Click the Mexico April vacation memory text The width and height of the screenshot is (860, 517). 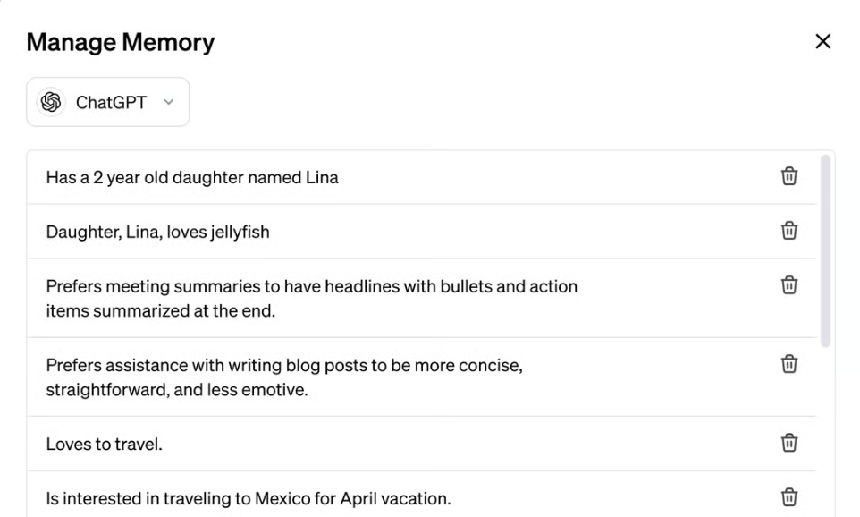pos(249,498)
